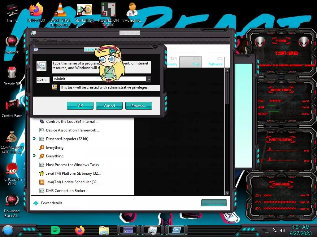317x237 pixels.
Task: Click the F:\ drive usage bar
Action: (280, 202)
